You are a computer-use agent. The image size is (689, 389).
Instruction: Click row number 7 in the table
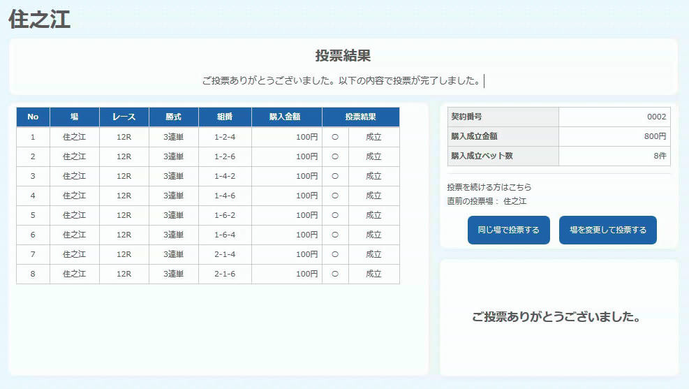[33, 254]
